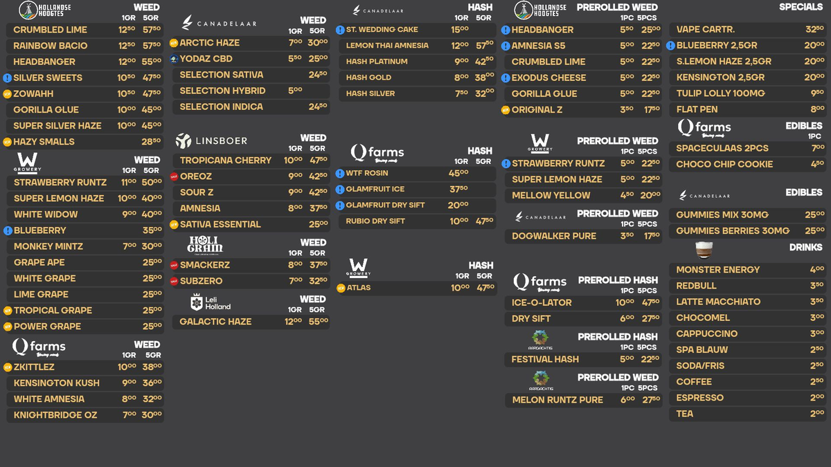Select the Sour Z row

[x=251, y=192]
